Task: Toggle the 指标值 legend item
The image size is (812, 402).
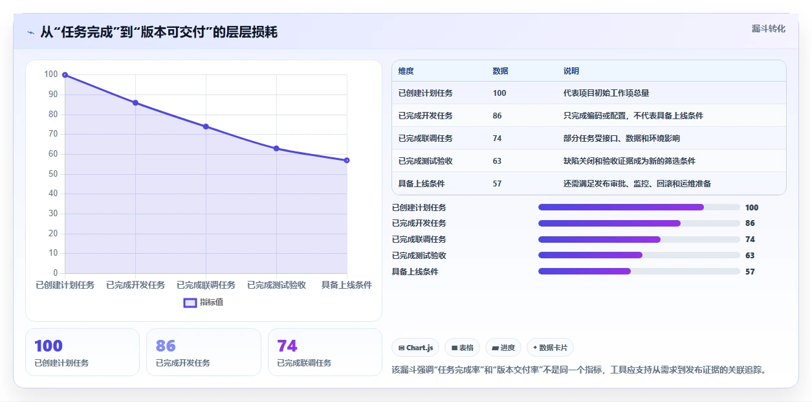Action: (204, 302)
